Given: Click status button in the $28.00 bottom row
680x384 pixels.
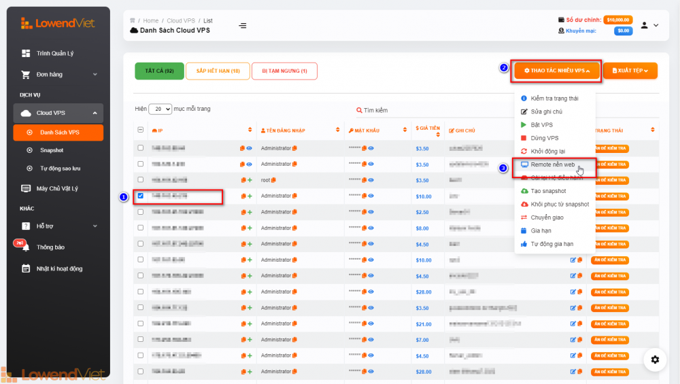Looking at the screenshot, I should coord(610,372).
